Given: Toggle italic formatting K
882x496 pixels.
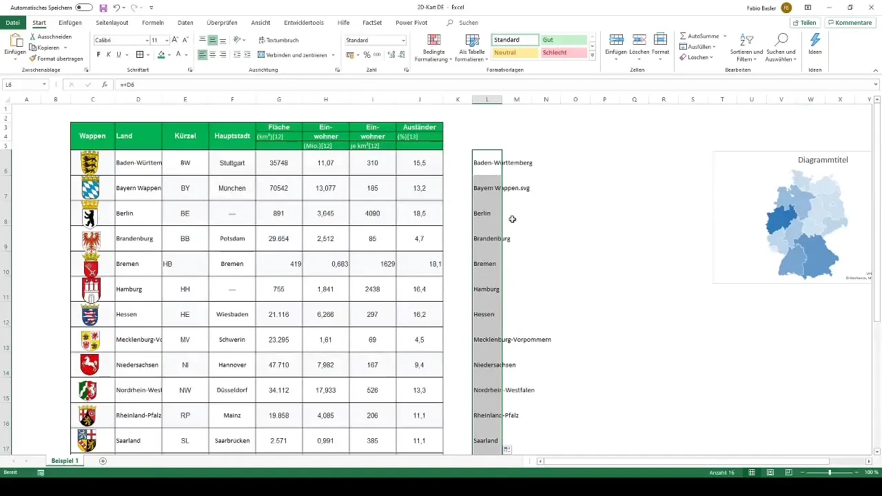Looking at the screenshot, I should (108, 54).
